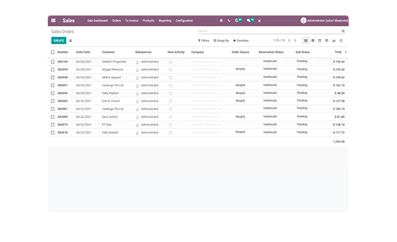Click the Administrator user avatar

[x=303, y=20]
